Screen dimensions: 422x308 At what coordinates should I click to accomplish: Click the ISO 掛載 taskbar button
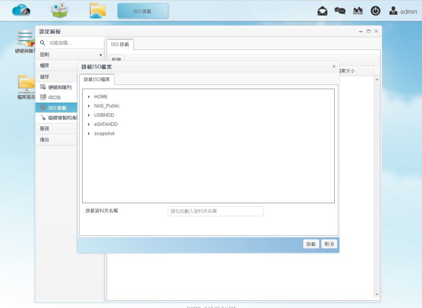click(143, 11)
